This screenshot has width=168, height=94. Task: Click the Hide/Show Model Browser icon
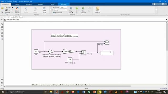(2, 20)
